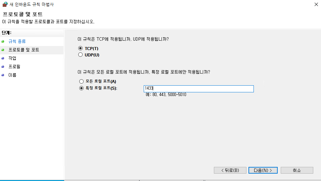Select the 프로토콜 및 포트 step

click(x=24, y=50)
